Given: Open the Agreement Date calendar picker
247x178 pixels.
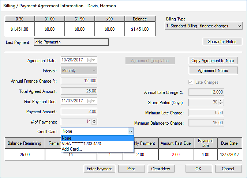Looking at the screenshot, I should point(93,60).
